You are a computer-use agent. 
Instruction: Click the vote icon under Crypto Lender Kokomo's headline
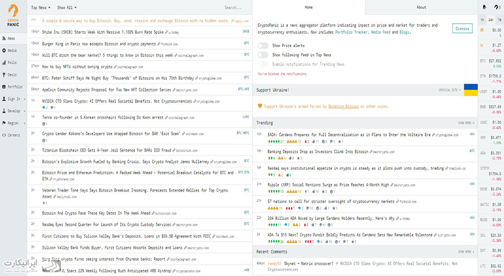43,140
